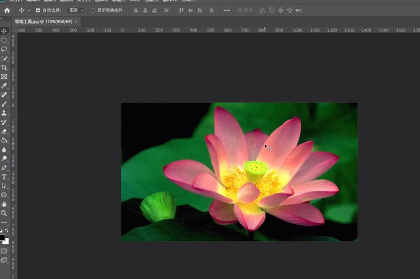
Task: Select the Eraser tool
Action: tap(4, 132)
